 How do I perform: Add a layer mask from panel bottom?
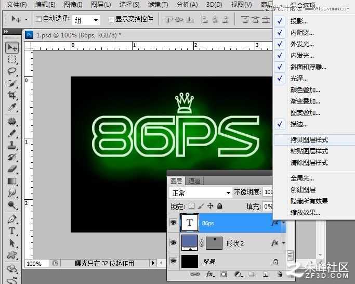pyautogui.click(x=223, y=274)
